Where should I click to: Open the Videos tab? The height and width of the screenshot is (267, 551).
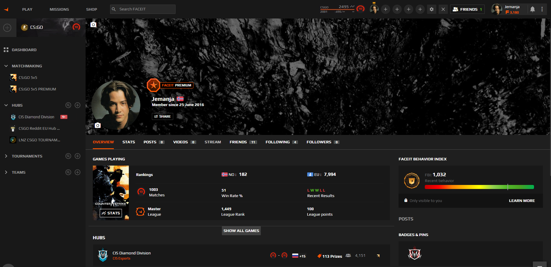point(184,142)
